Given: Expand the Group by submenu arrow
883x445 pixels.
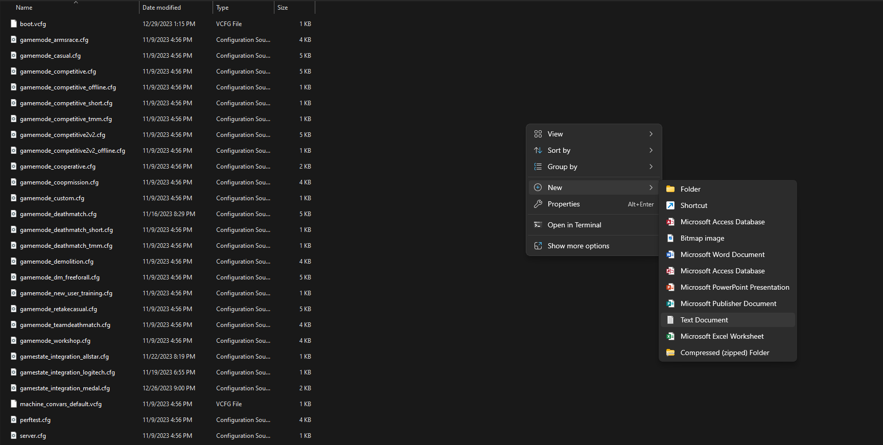Looking at the screenshot, I should point(650,167).
